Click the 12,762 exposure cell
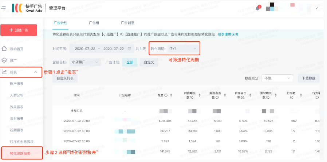The image size is (327, 162). tap(192, 151)
